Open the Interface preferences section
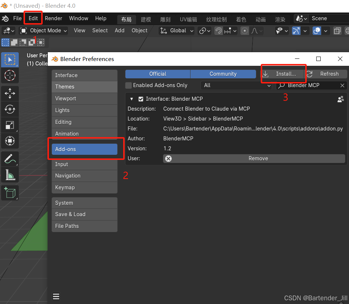349x304 pixels. [85, 75]
